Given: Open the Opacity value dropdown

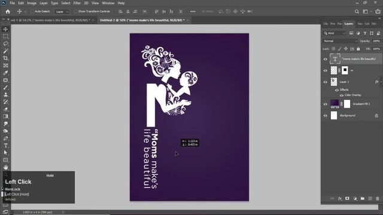Looking at the screenshot, I should tap(376, 41).
